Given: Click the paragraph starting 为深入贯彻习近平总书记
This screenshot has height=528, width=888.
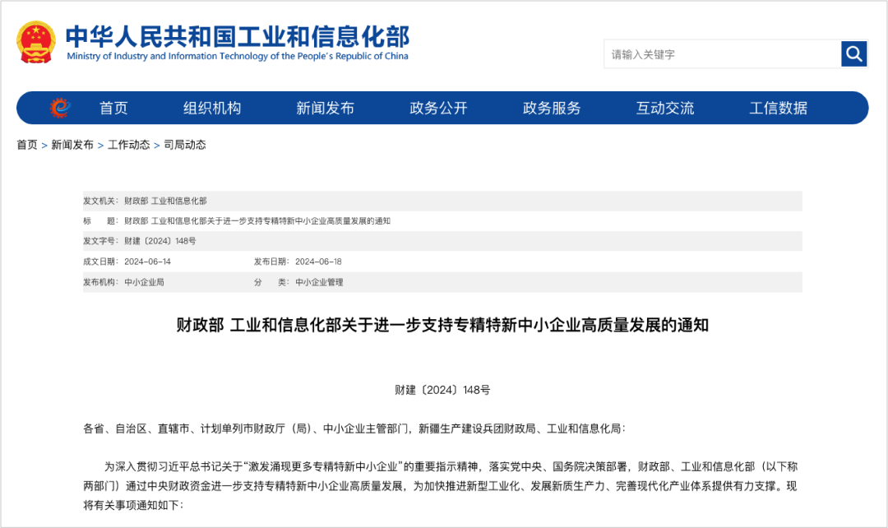Looking at the screenshot, I should pos(441,485).
